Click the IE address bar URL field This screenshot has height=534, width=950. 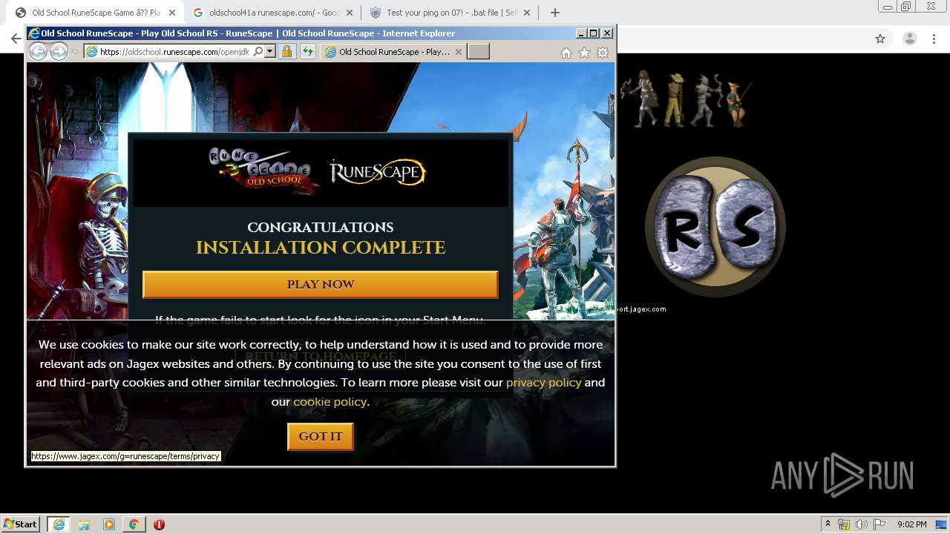point(174,52)
